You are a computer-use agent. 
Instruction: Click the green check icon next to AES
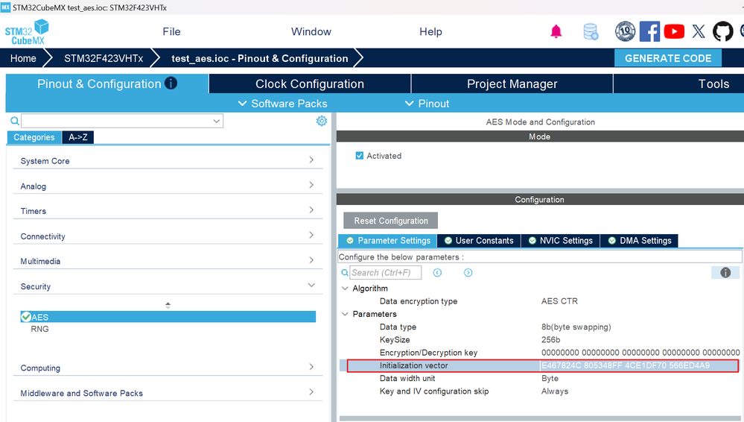[x=26, y=317]
